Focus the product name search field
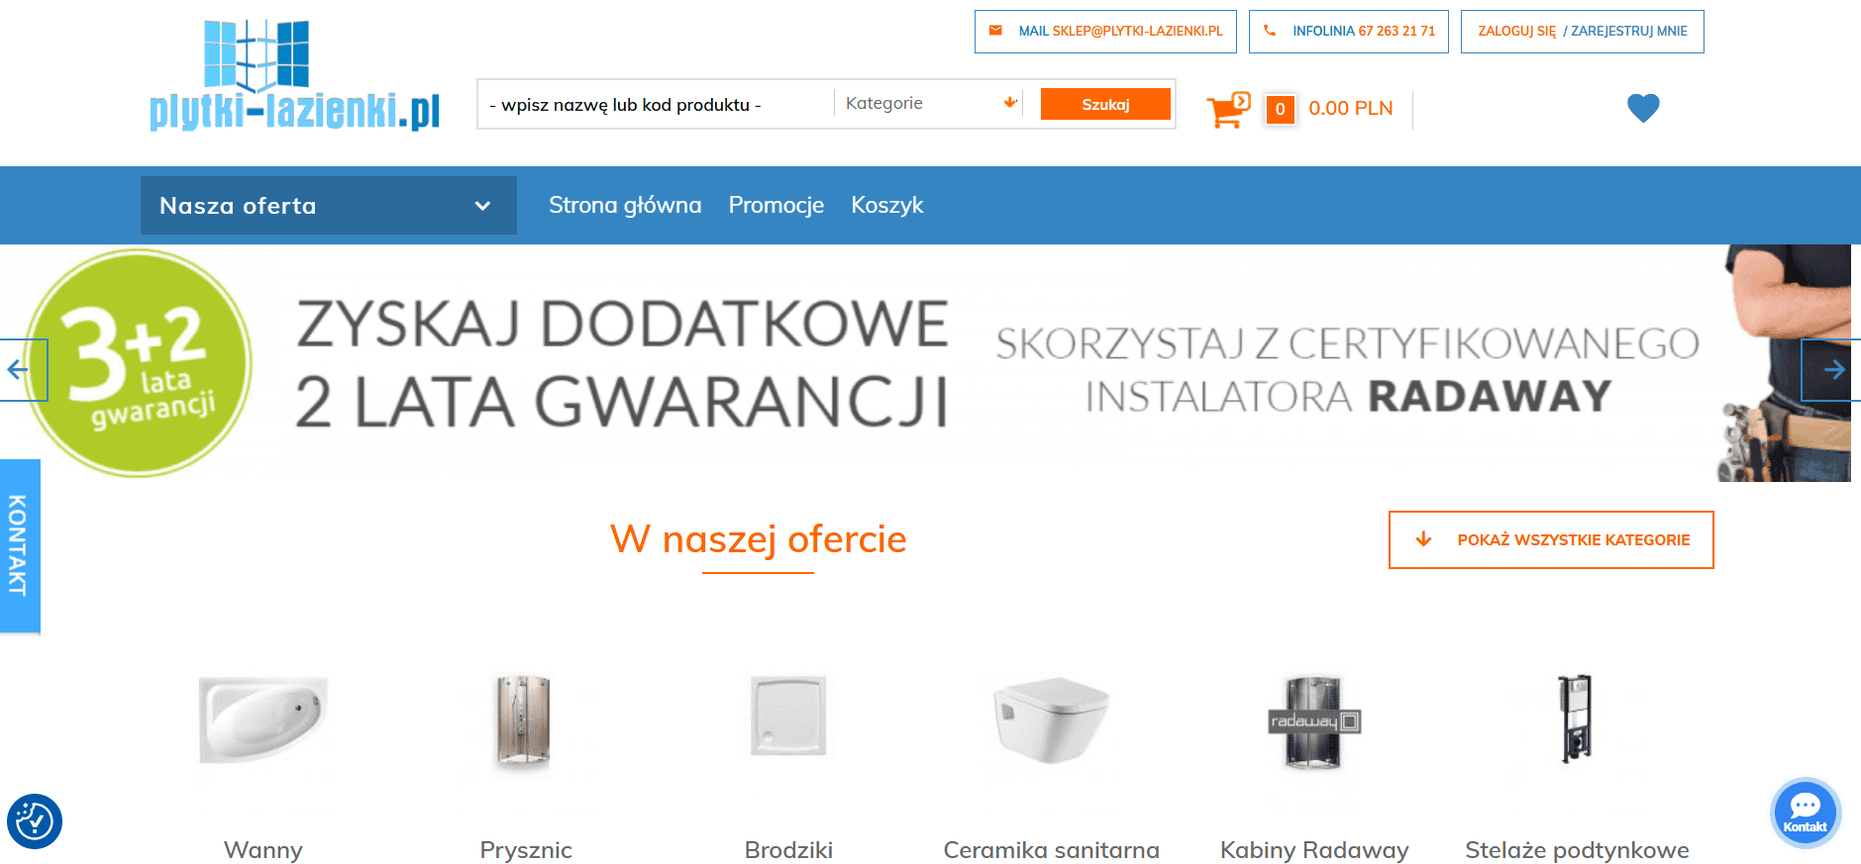1861x864 pixels. 656,105
